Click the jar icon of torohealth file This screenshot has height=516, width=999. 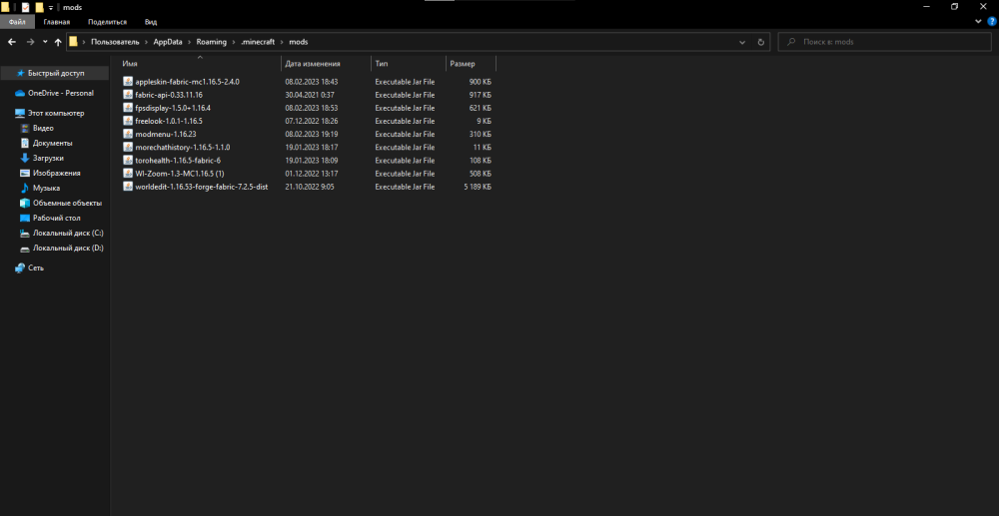coord(128,161)
